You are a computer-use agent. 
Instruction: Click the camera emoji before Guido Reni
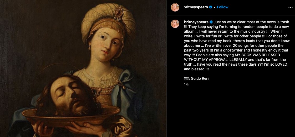tap(186, 78)
